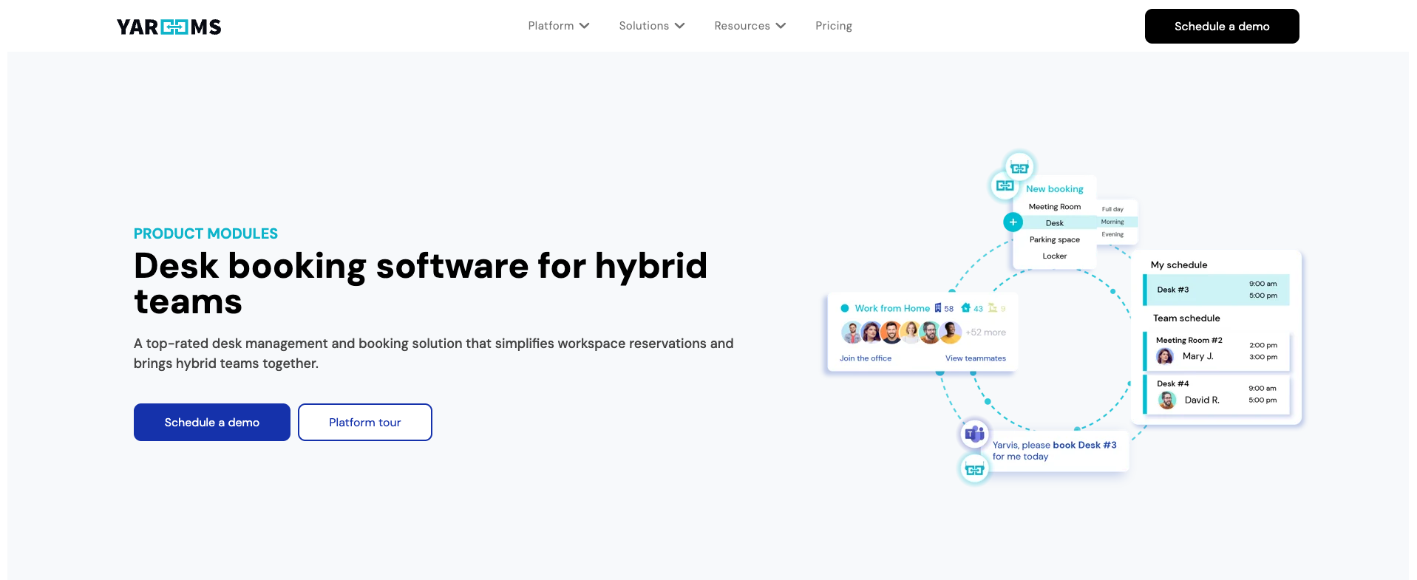Expand the Platform dropdown menu
This screenshot has height=580, width=1417.
click(558, 26)
